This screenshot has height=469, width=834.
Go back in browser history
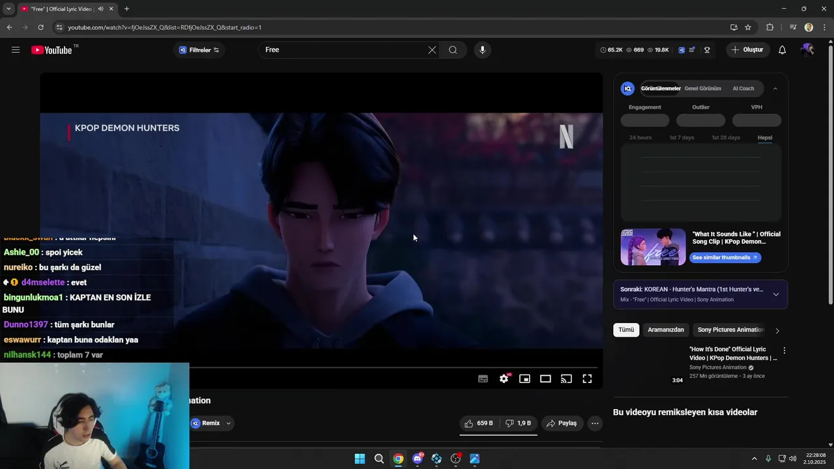click(9, 27)
